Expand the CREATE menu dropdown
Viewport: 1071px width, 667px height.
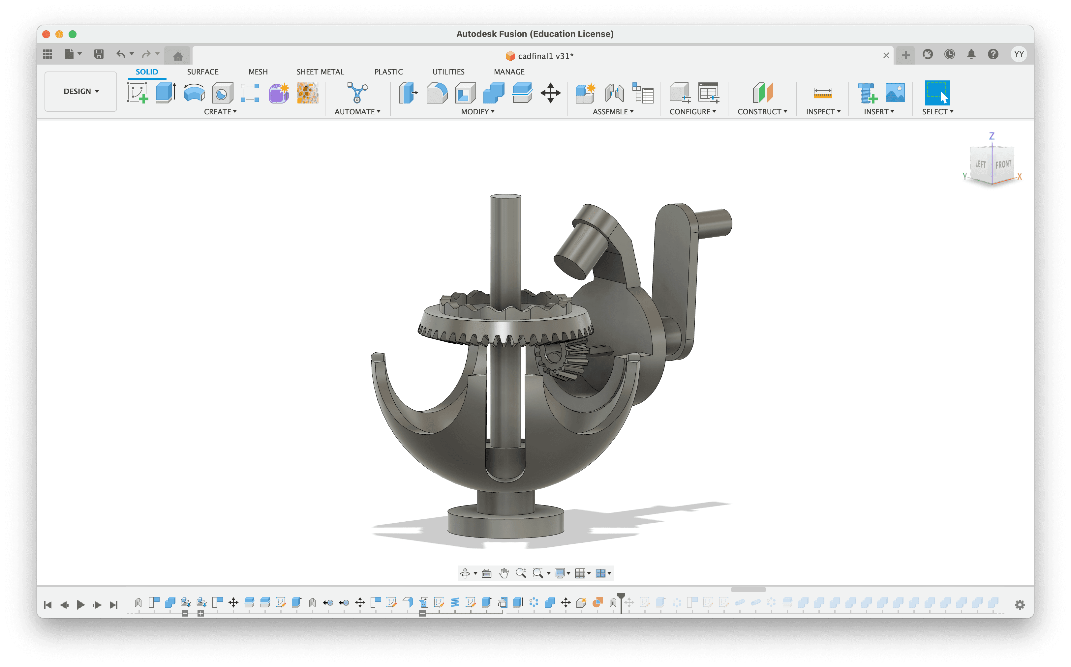pyautogui.click(x=220, y=112)
